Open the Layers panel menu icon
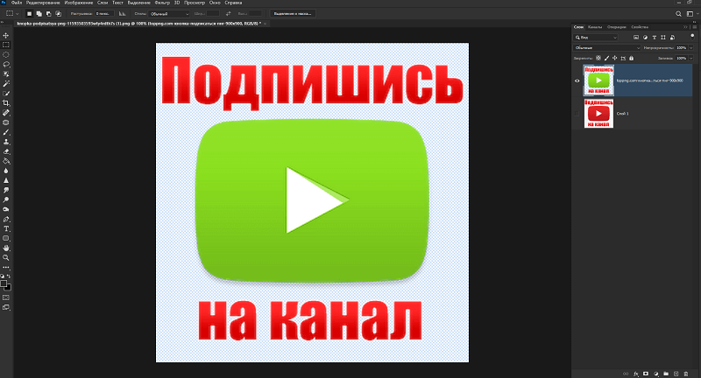 point(694,27)
